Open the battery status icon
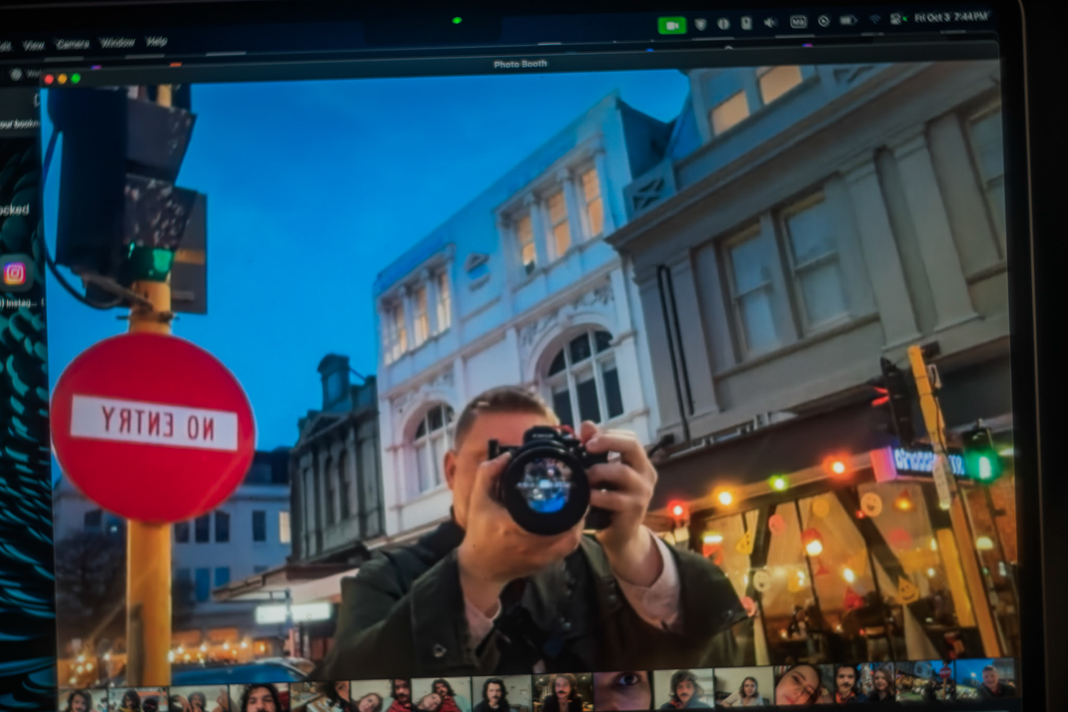This screenshot has width=1068, height=712. (x=848, y=21)
